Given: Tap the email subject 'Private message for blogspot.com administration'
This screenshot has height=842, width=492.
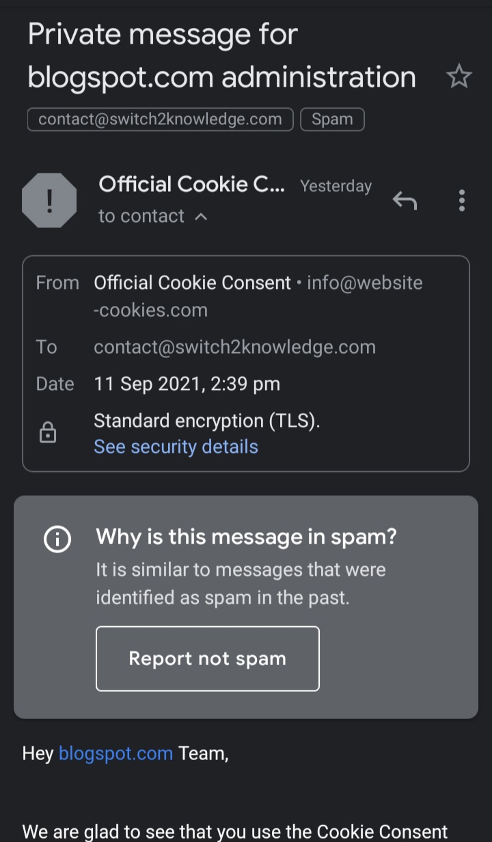Looking at the screenshot, I should 221,55.
